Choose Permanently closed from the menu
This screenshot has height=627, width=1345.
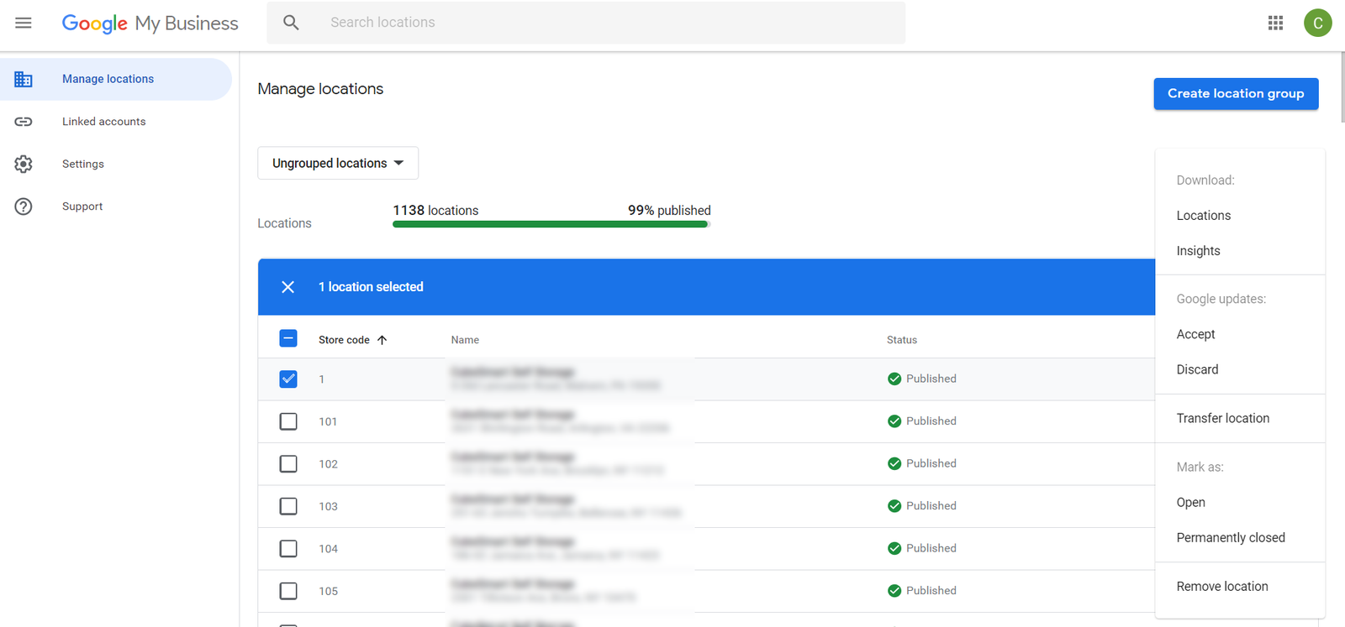(1230, 538)
